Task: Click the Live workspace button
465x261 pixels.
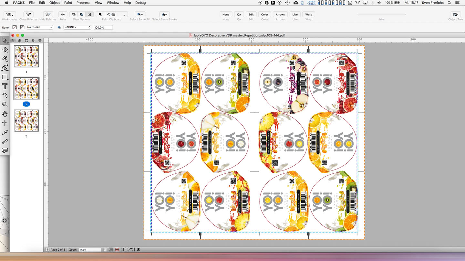Action: (295, 15)
